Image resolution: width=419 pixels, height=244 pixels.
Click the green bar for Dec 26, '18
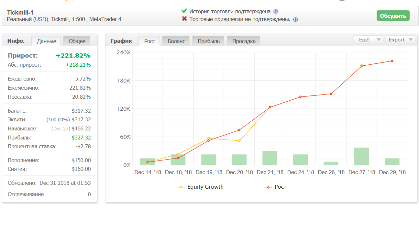click(x=331, y=163)
